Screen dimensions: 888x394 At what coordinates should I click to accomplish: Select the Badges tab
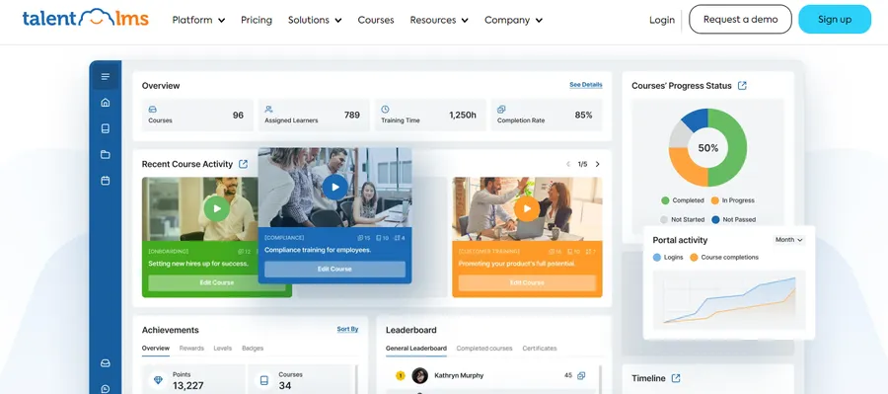click(253, 348)
